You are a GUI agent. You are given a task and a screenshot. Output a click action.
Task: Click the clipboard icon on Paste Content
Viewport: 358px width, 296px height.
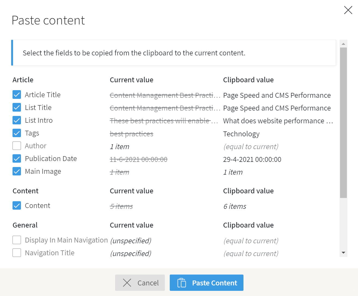pos(182,283)
